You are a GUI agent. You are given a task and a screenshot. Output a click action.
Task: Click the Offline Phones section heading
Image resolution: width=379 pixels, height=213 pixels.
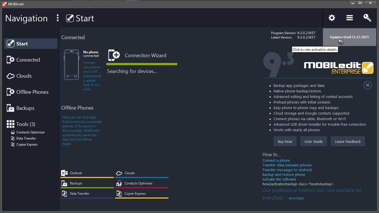[77, 108]
